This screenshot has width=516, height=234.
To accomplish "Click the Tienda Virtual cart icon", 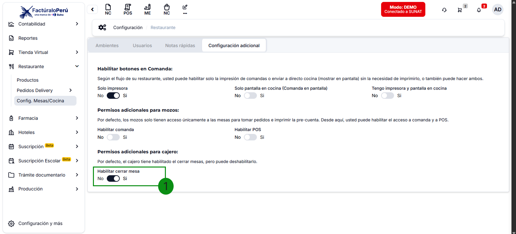I will point(11,52).
